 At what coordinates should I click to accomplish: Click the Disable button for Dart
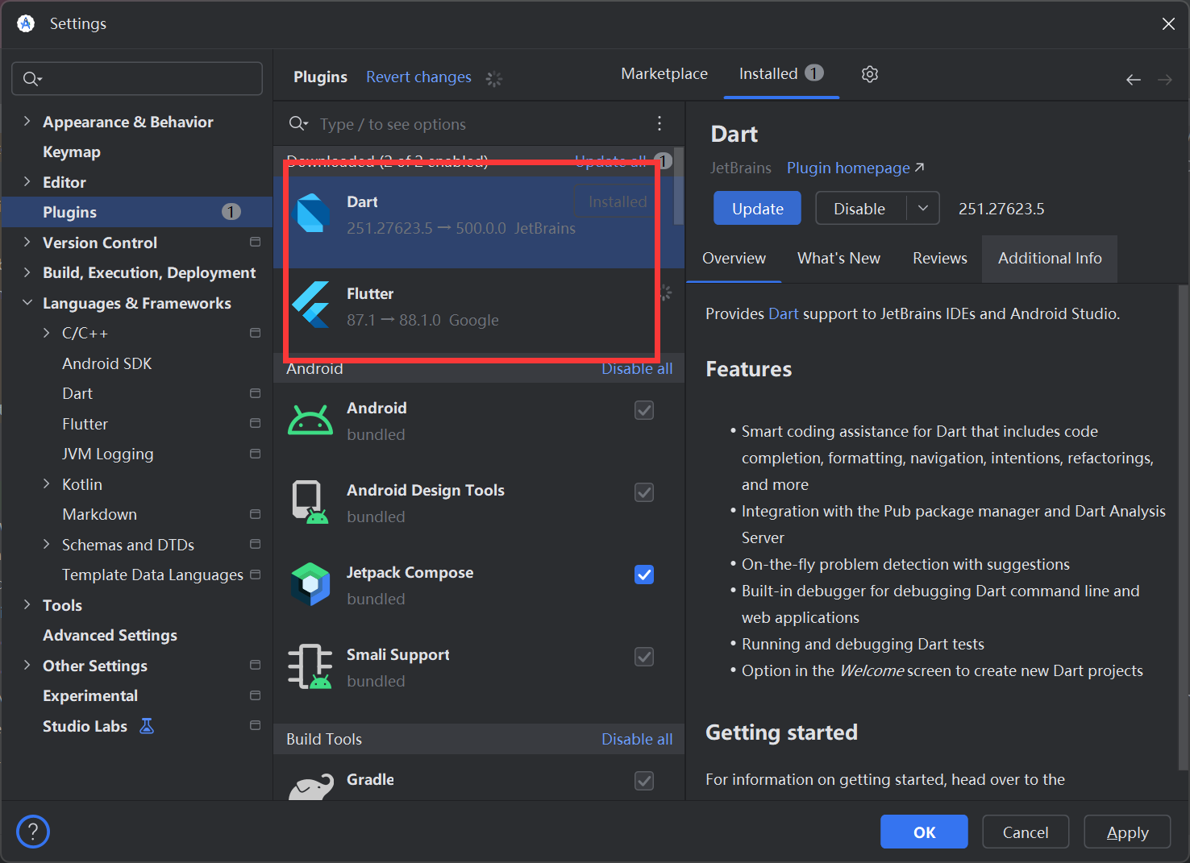(860, 208)
